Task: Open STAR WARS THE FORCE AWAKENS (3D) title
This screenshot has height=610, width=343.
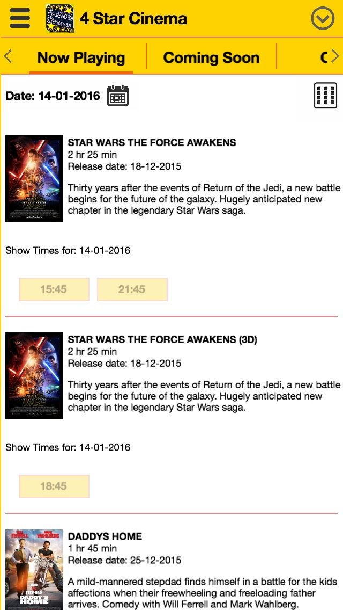Action: [x=162, y=339]
